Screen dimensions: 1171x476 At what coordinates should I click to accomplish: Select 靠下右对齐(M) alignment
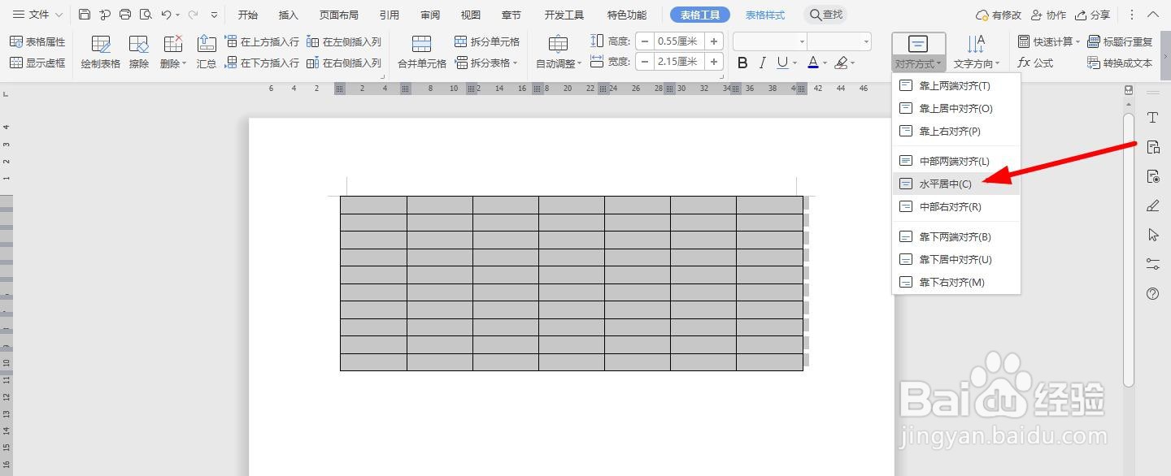click(x=956, y=282)
